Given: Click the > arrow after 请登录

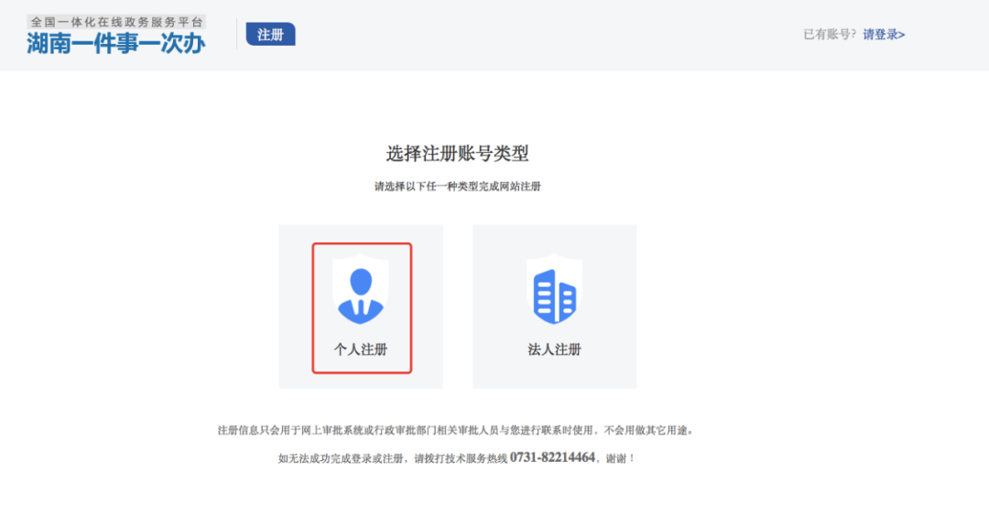Looking at the screenshot, I should (902, 36).
